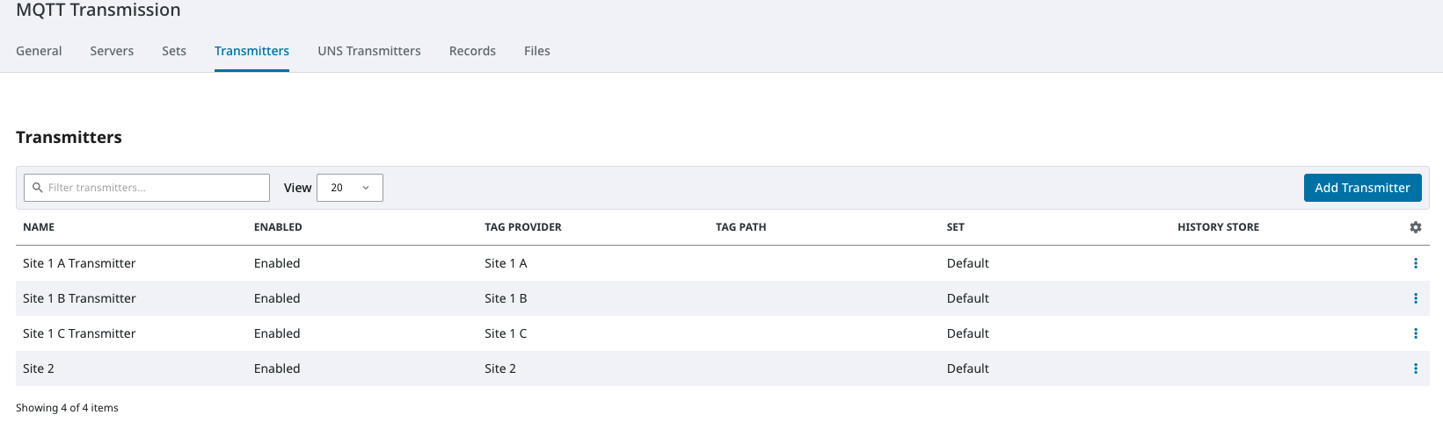Switch to the Files tab
Viewport: 1443px width, 422px height.
point(537,51)
